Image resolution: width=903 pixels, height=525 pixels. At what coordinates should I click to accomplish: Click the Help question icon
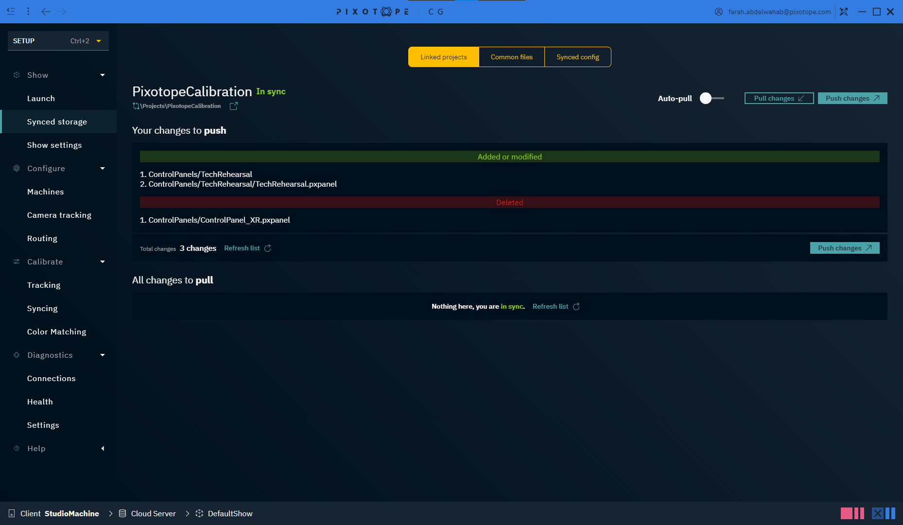tap(17, 448)
